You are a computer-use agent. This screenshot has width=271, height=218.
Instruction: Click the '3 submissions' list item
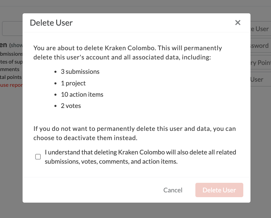click(x=80, y=72)
